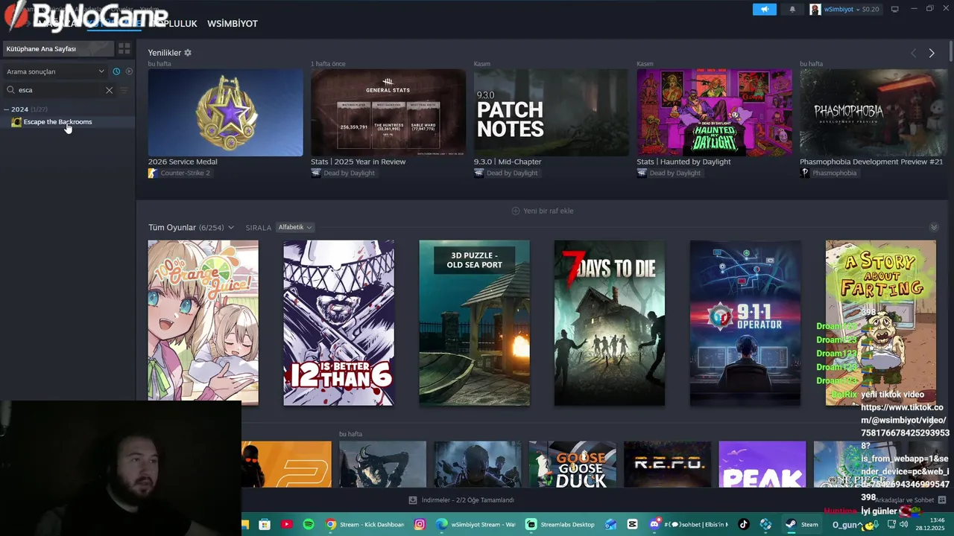Toggle ready-to-play filter icon
The image size is (954, 536).
(129, 71)
